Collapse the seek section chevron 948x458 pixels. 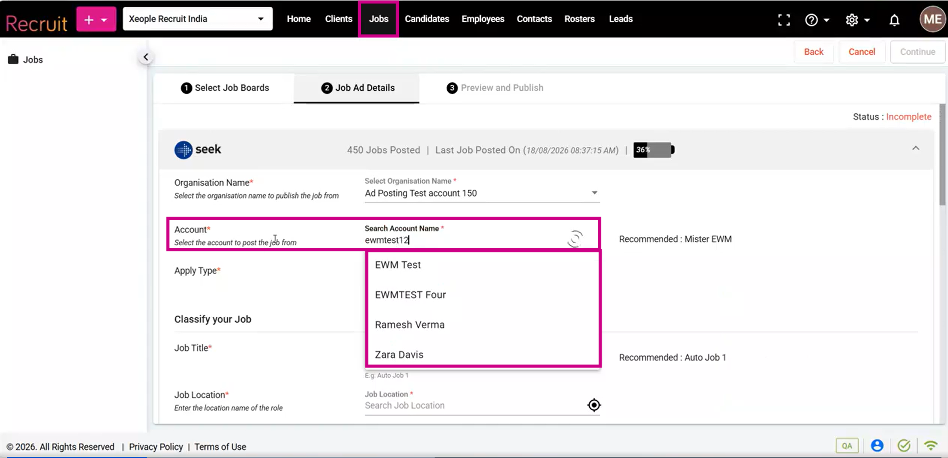pyautogui.click(x=916, y=148)
